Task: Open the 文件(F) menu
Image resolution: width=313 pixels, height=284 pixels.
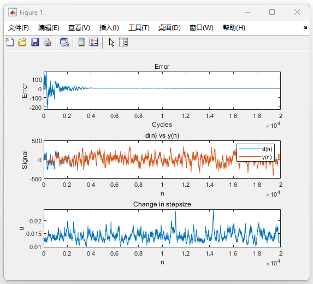Action: pyautogui.click(x=19, y=28)
